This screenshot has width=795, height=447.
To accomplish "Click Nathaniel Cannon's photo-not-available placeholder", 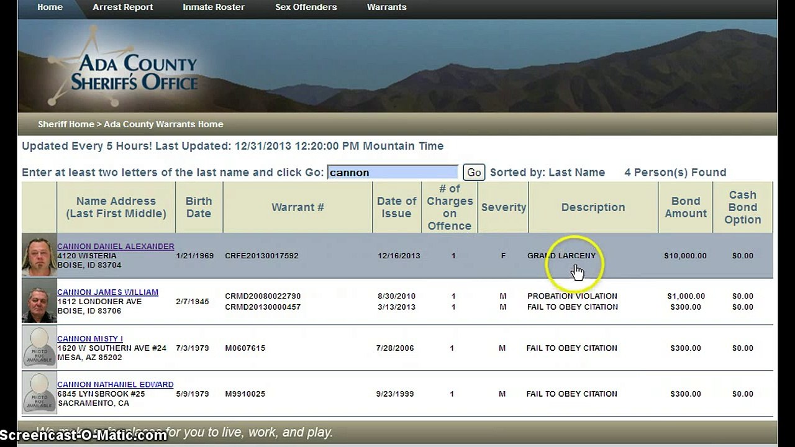I will 39,394.
